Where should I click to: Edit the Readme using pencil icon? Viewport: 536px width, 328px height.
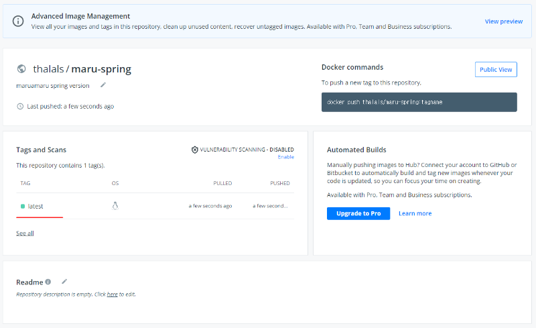pyautogui.click(x=64, y=282)
